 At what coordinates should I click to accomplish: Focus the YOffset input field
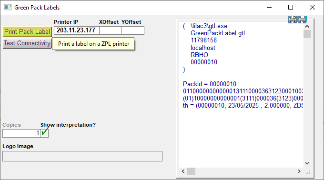tap(133, 30)
